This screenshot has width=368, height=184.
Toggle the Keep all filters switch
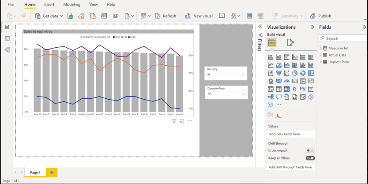[310, 158]
